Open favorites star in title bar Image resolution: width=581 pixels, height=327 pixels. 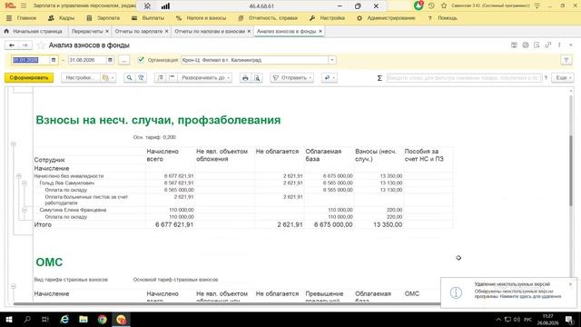(x=444, y=6)
